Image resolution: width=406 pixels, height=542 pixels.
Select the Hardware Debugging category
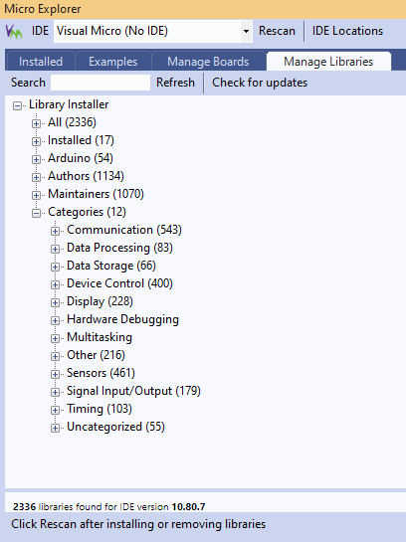(122, 319)
